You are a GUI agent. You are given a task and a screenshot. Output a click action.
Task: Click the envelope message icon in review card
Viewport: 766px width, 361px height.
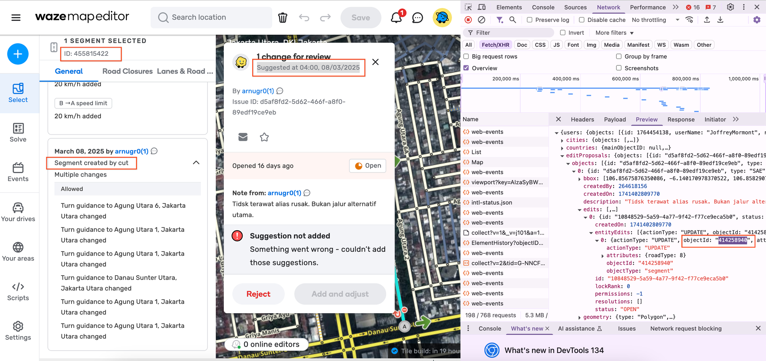click(x=243, y=137)
